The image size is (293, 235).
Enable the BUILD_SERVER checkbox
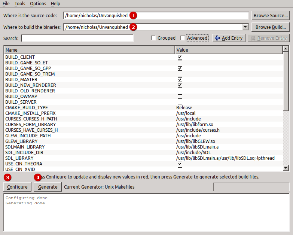(180, 102)
